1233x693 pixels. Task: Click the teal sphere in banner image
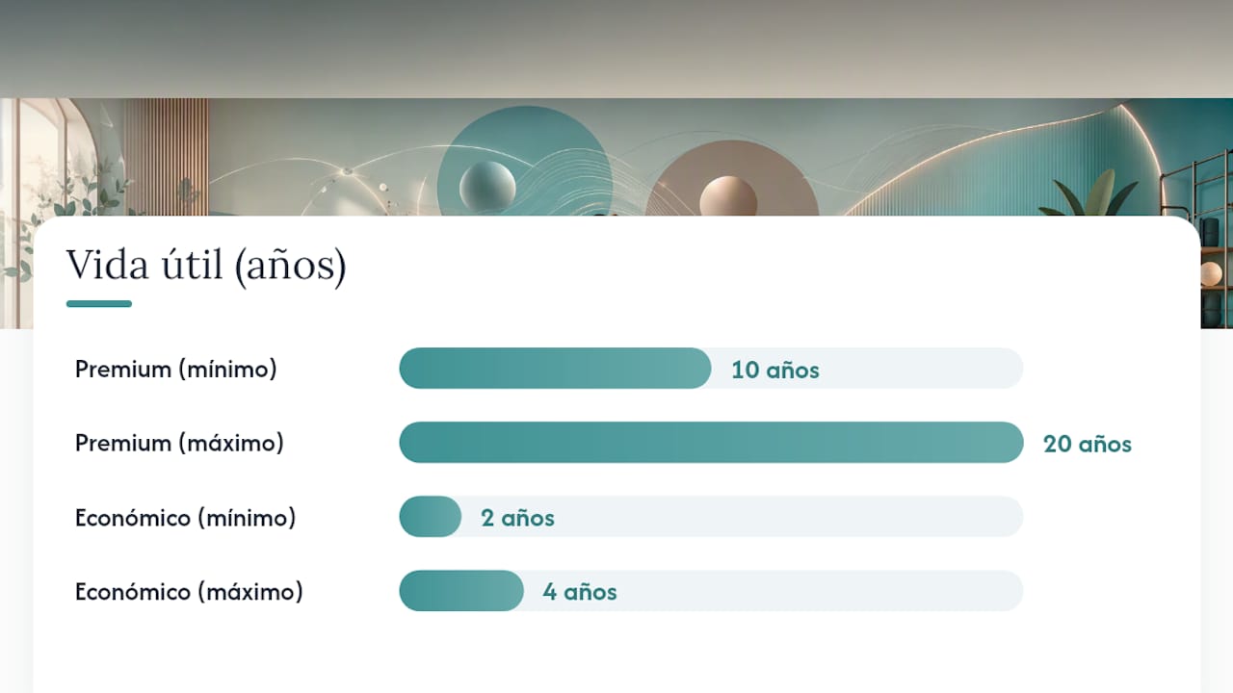pos(488,185)
